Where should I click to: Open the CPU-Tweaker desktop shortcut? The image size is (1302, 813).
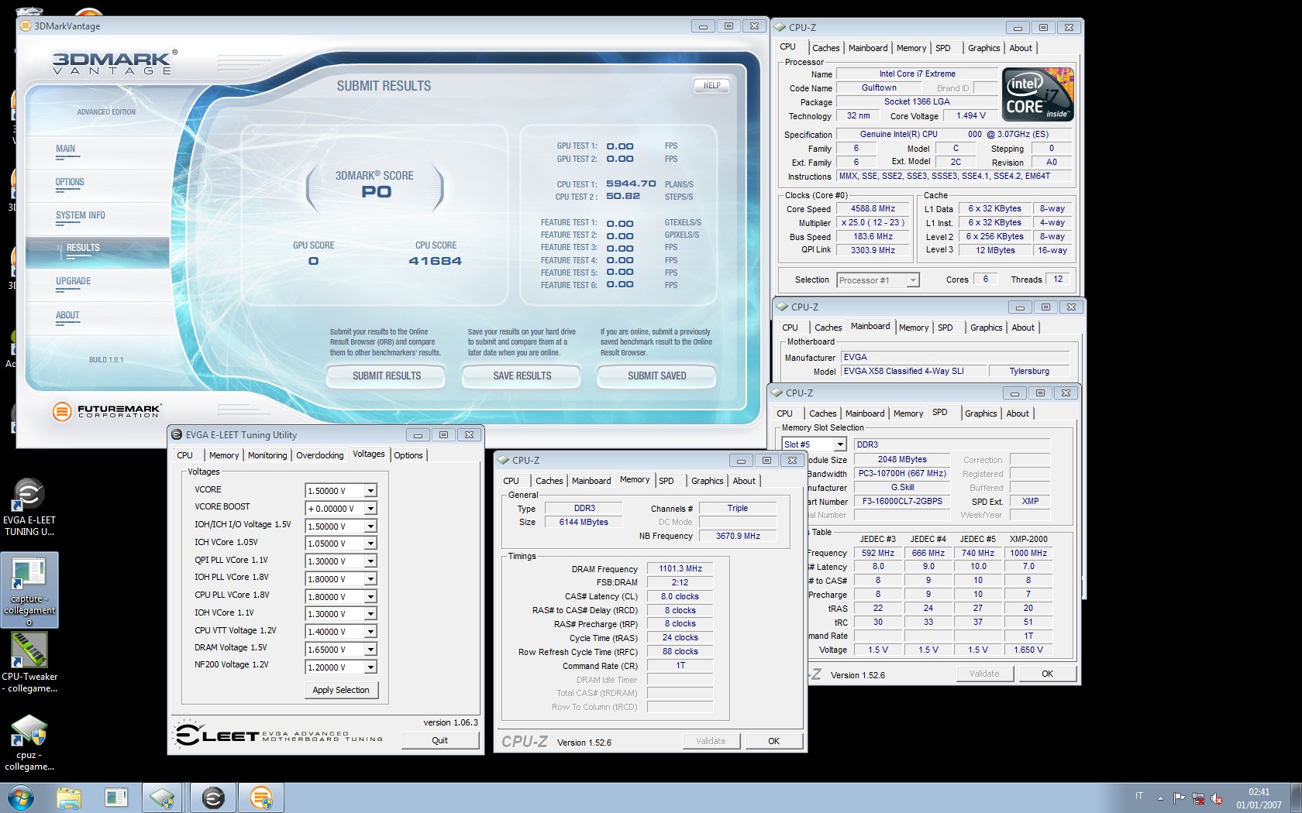click(x=29, y=663)
